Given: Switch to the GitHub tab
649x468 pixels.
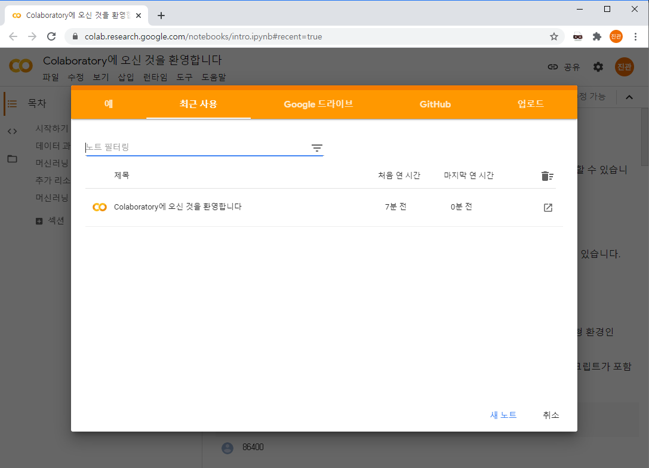Looking at the screenshot, I should click(x=435, y=104).
